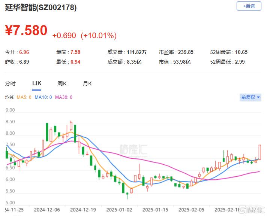Click the 9.00 price axis label
Screen dimensions: 267x216
point(10,110)
